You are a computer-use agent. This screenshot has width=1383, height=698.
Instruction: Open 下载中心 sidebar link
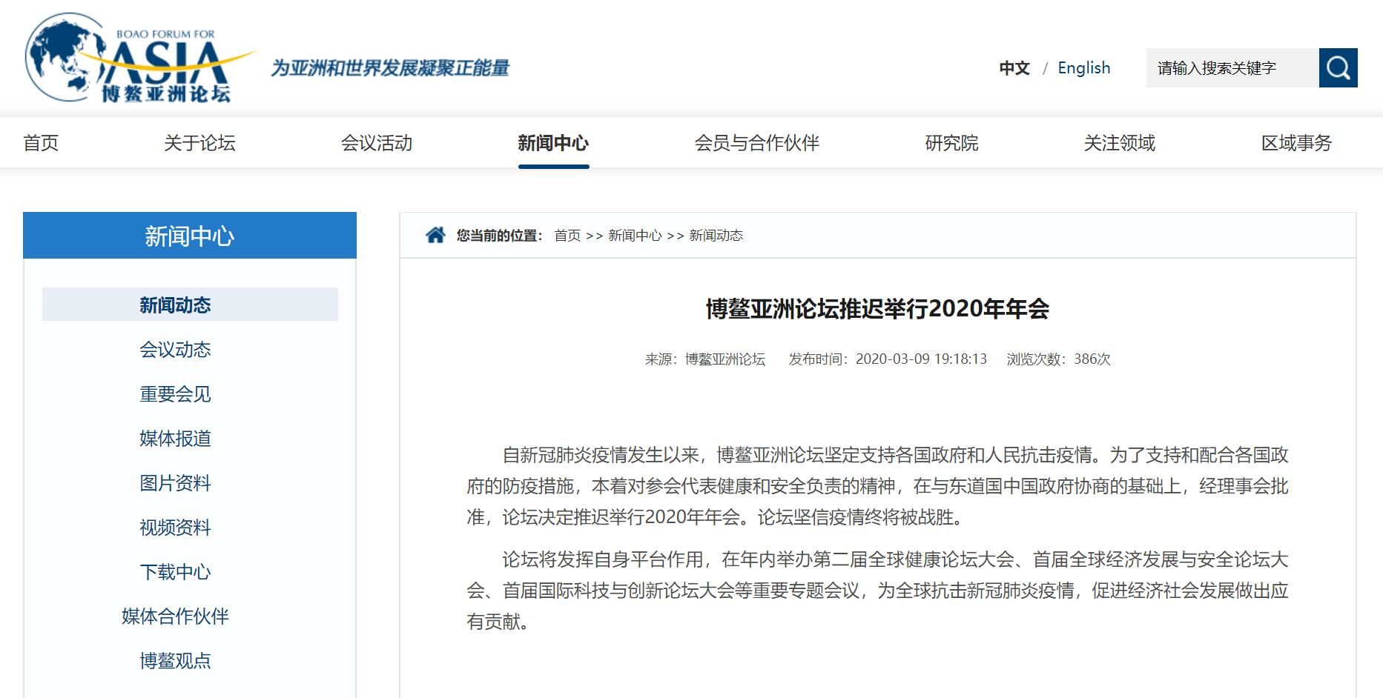[175, 572]
